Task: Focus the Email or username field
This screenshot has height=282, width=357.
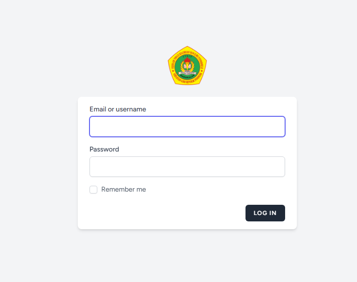Action: (x=187, y=127)
